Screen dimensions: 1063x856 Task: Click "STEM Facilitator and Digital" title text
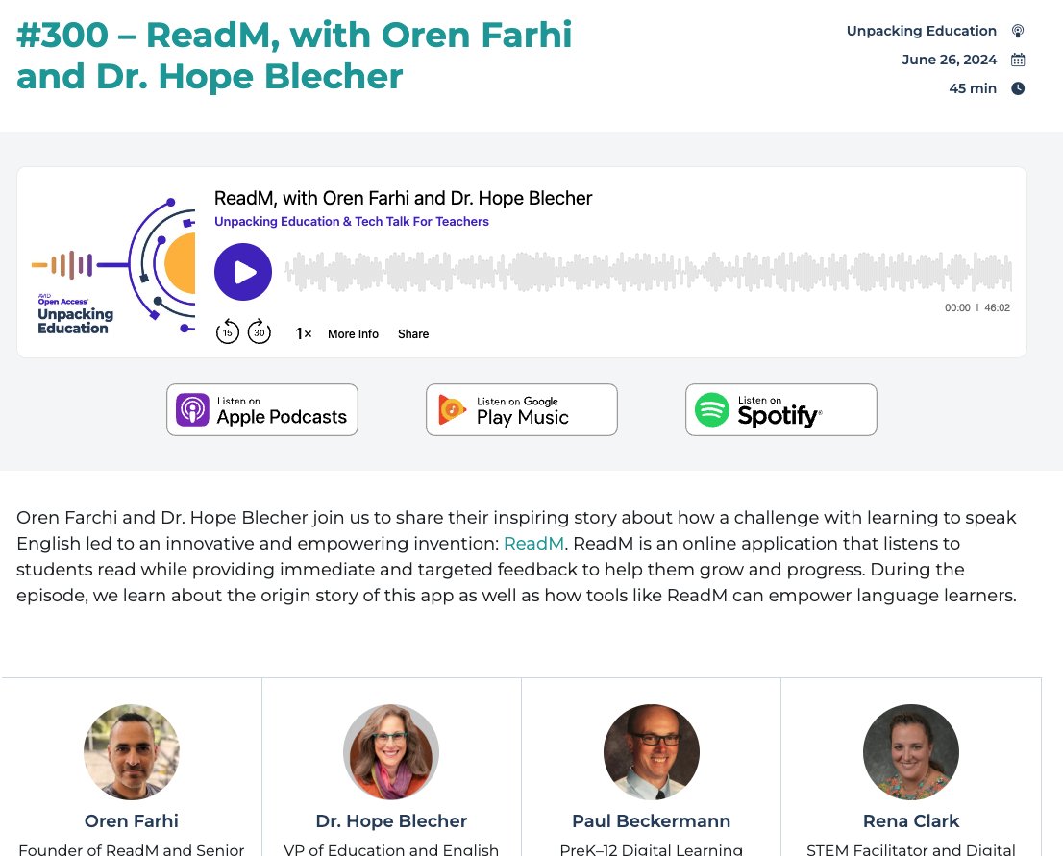911,849
